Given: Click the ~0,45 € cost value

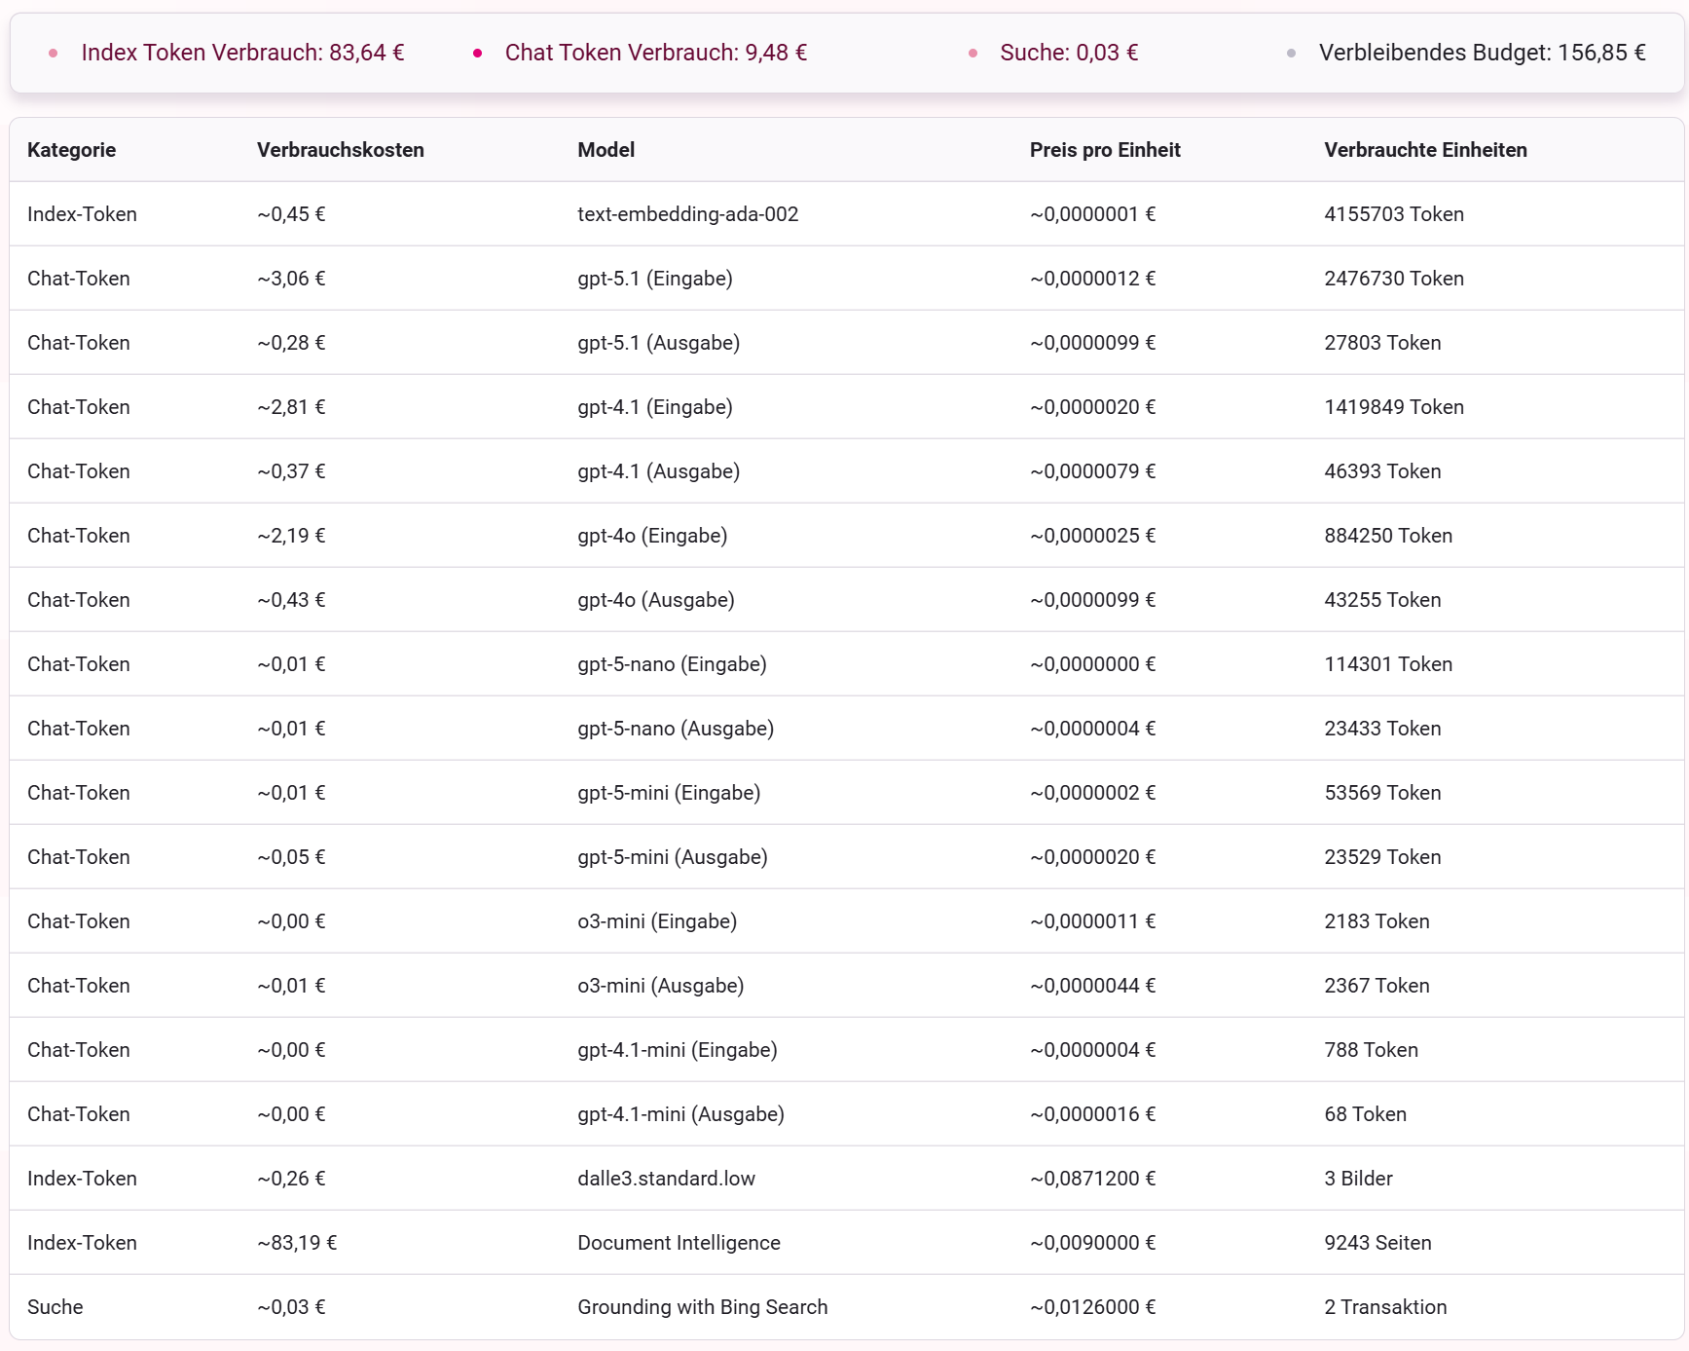Looking at the screenshot, I should [291, 214].
